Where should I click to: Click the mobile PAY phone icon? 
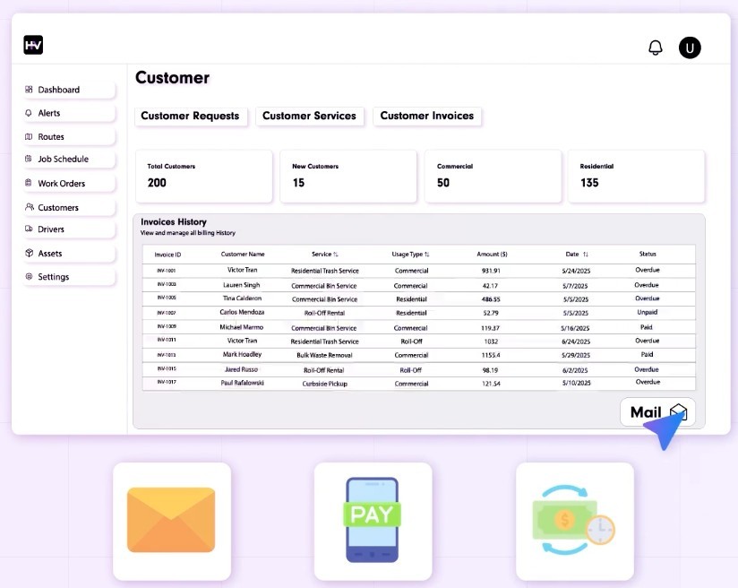coord(373,520)
